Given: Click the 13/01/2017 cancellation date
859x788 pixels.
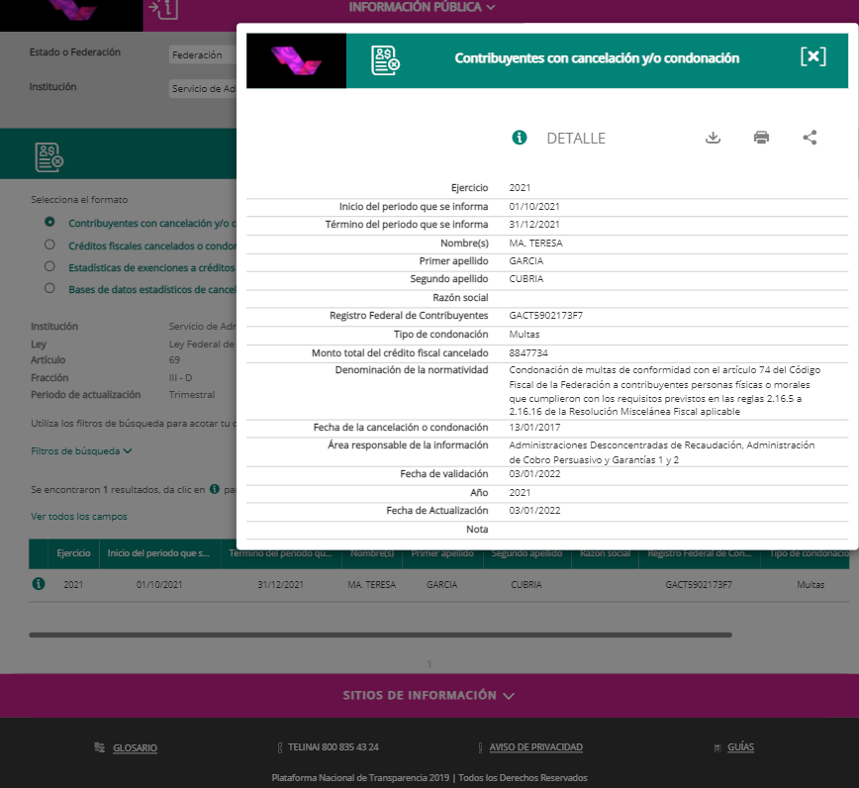Looking at the screenshot, I should [x=534, y=427].
